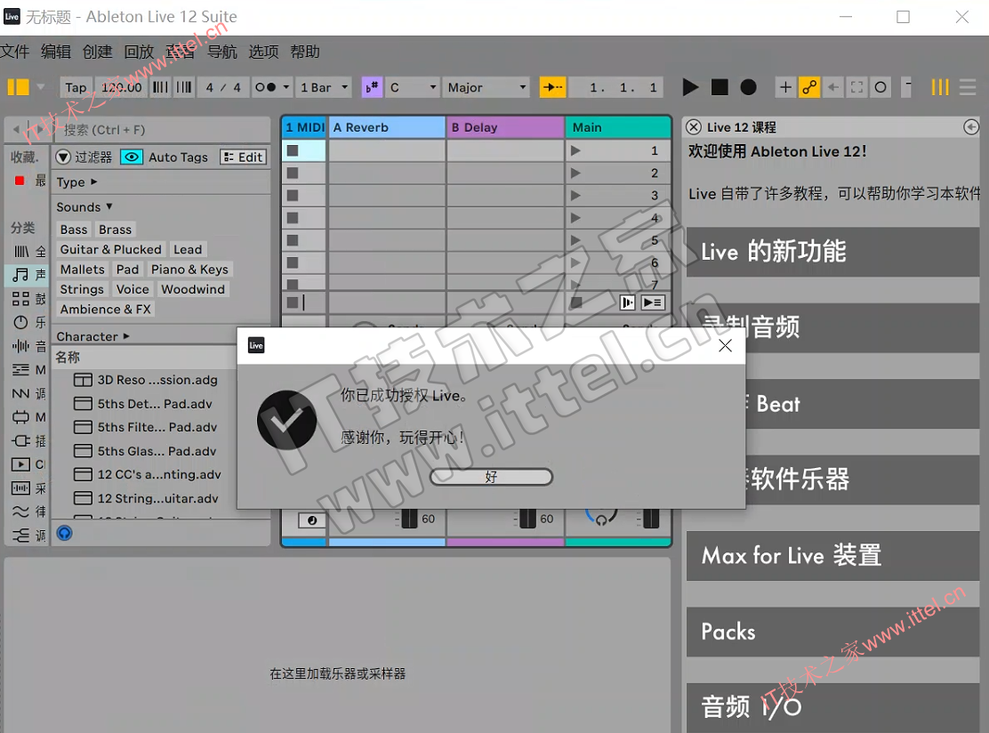This screenshot has height=733, width=989.
Task: Open the root note C dropdown
Action: tap(412, 87)
